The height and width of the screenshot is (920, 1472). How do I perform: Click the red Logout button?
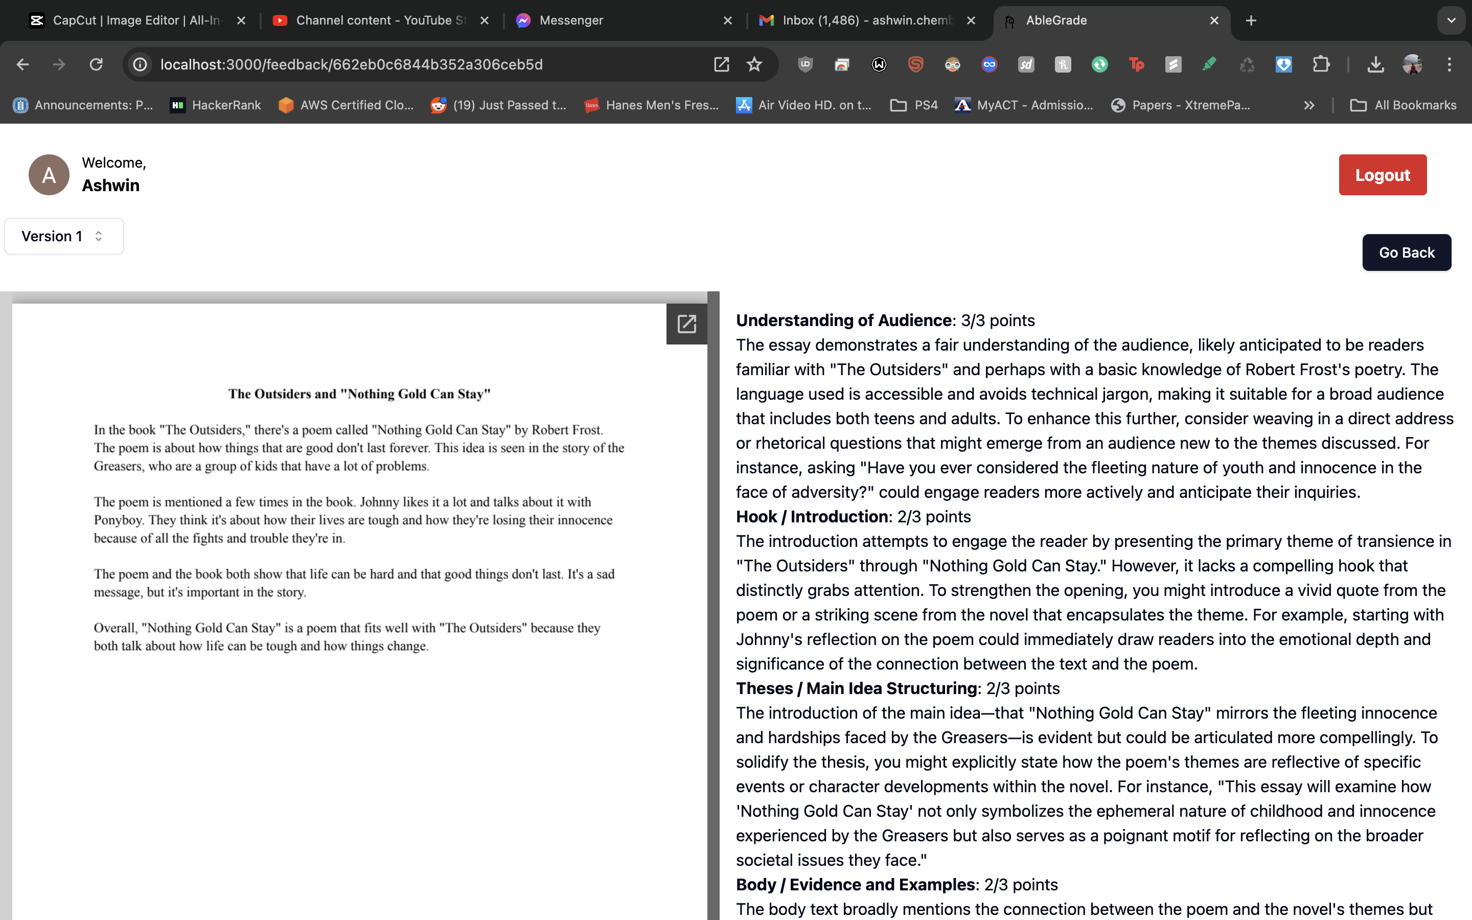[1382, 175]
